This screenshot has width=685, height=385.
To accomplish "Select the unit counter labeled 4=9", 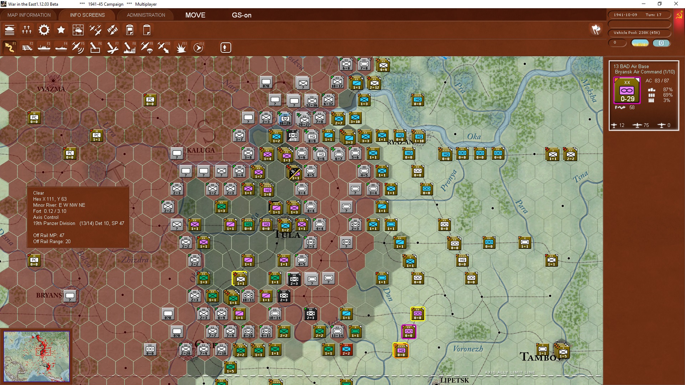I will click(383, 66).
